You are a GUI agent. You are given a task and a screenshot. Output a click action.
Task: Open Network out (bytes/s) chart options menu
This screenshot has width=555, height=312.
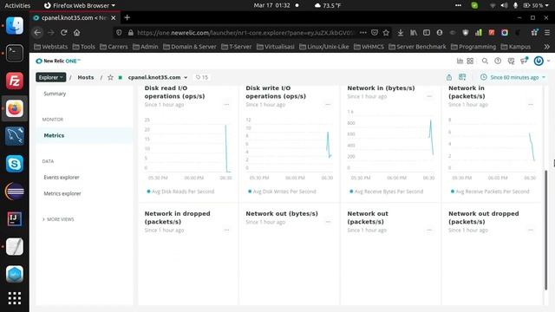click(x=328, y=222)
